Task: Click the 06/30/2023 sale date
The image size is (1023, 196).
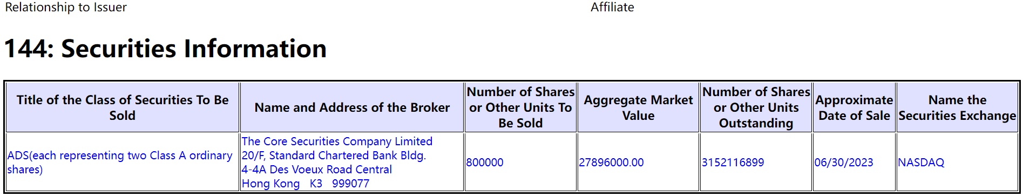Action: point(844,163)
